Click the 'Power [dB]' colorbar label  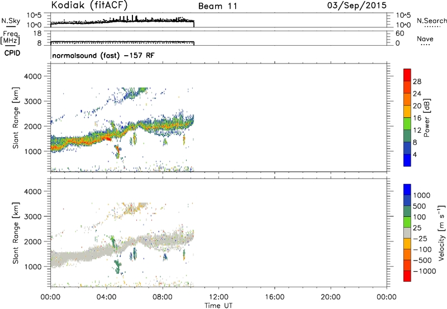[x=426, y=118]
